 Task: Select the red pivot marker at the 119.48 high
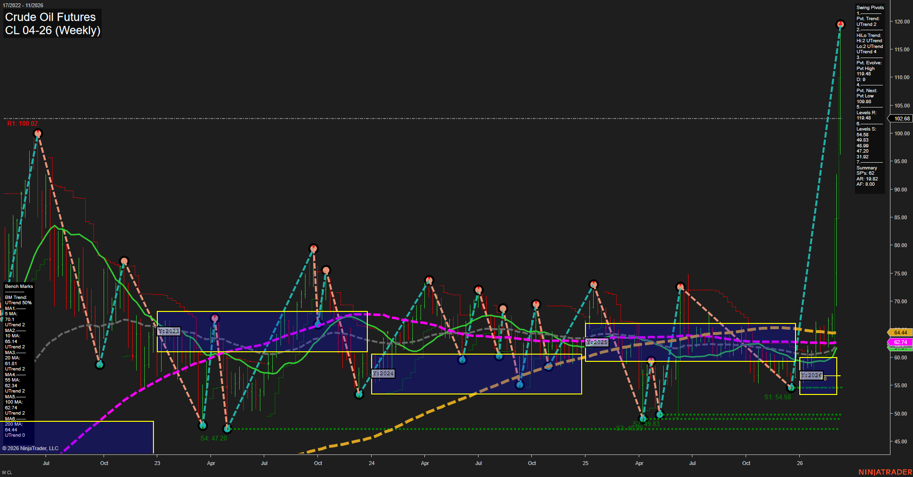coord(840,23)
